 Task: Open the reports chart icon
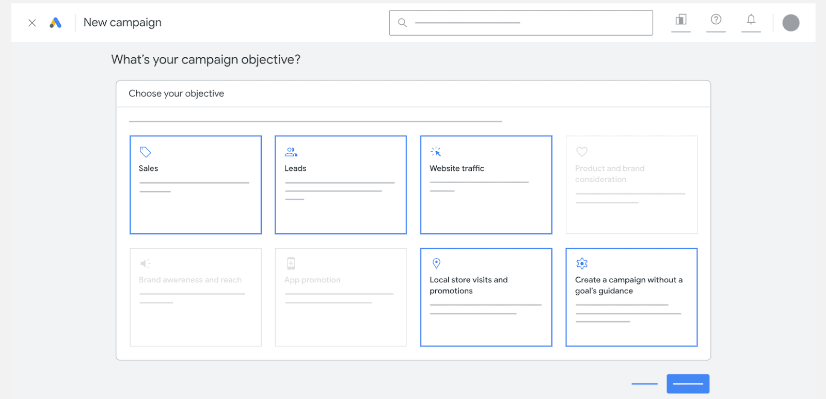(x=681, y=20)
